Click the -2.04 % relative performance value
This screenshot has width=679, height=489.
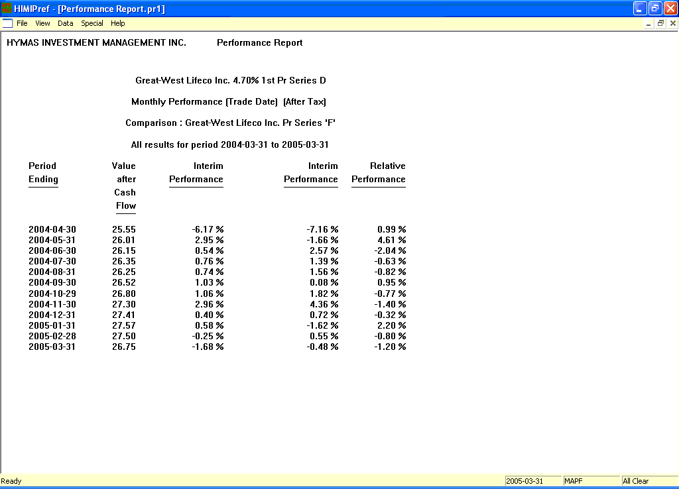click(x=390, y=250)
